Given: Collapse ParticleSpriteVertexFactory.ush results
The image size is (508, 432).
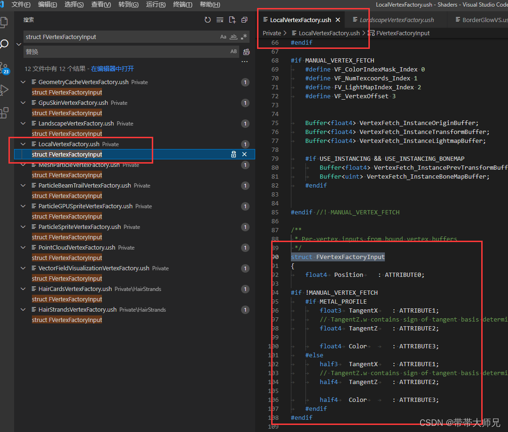Looking at the screenshot, I should click(23, 227).
